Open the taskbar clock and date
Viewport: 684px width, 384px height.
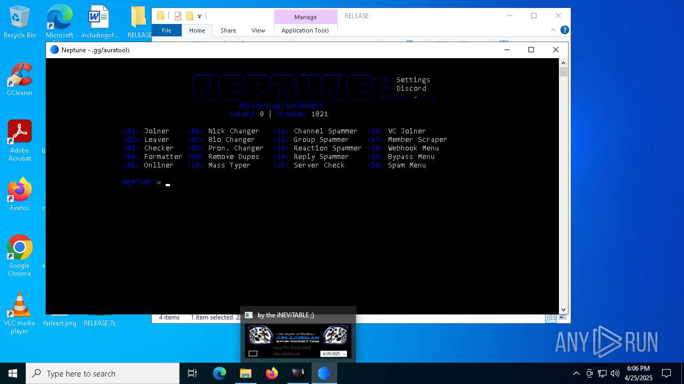(639, 373)
